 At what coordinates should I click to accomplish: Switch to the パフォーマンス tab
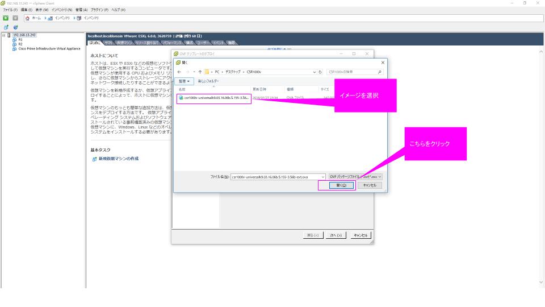point(173,43)
